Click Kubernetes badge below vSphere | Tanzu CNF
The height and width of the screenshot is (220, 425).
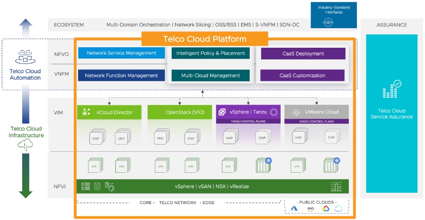tap(268, 160)
